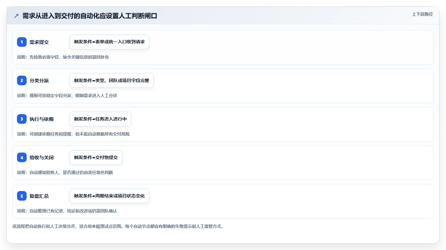
Task: Click the arrow icon beside the page title
Action: click(x=16, y=16)
